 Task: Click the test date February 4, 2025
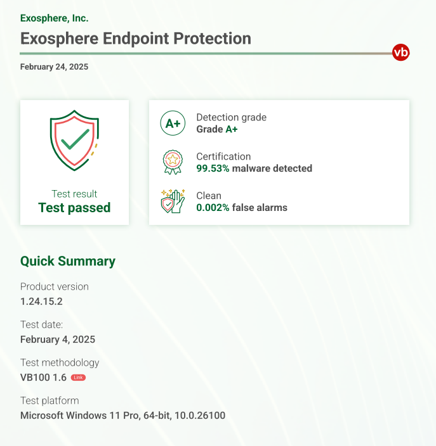coord(58,340)
